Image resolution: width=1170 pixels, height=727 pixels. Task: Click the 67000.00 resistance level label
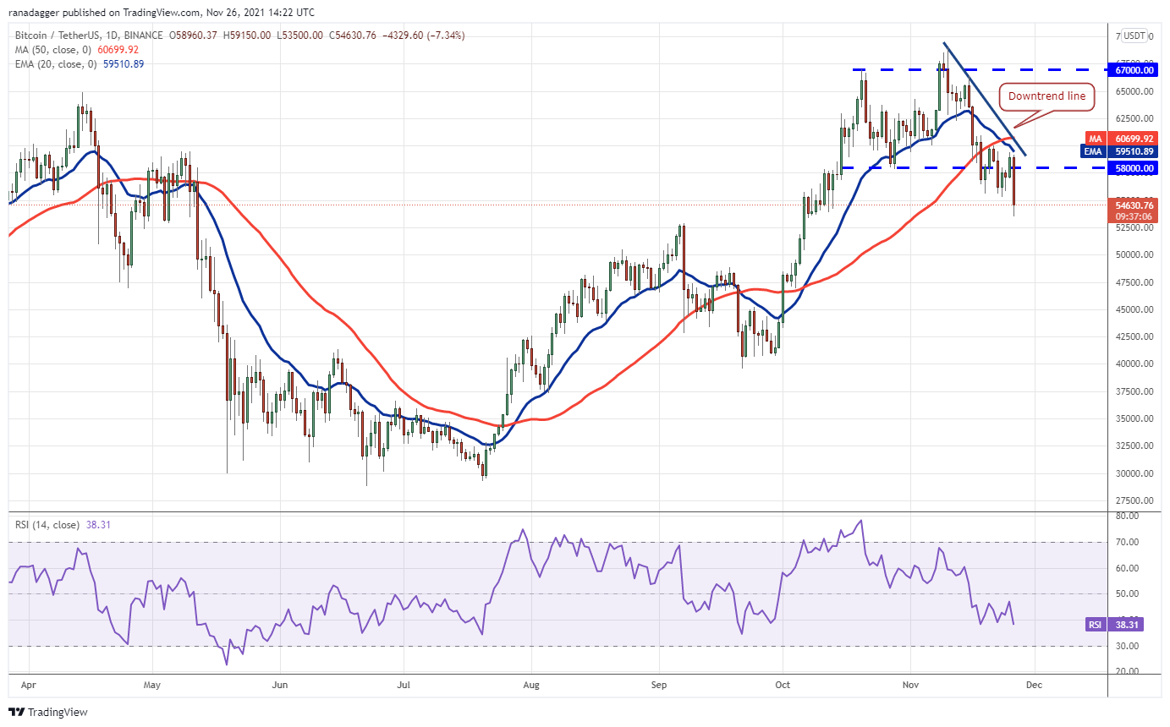pyautogui.click(x=1134, y=71)
